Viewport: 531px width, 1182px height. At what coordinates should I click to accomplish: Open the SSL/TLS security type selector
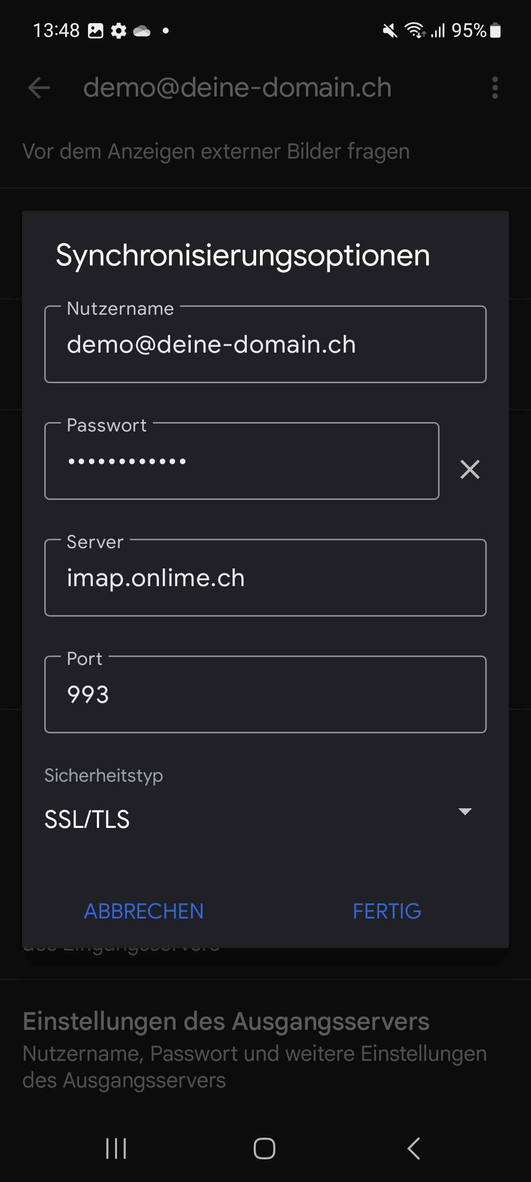click(x=259, y=820)
